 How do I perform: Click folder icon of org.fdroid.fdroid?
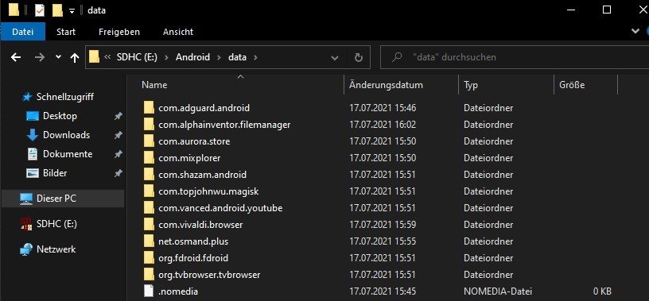click(149, 257)
